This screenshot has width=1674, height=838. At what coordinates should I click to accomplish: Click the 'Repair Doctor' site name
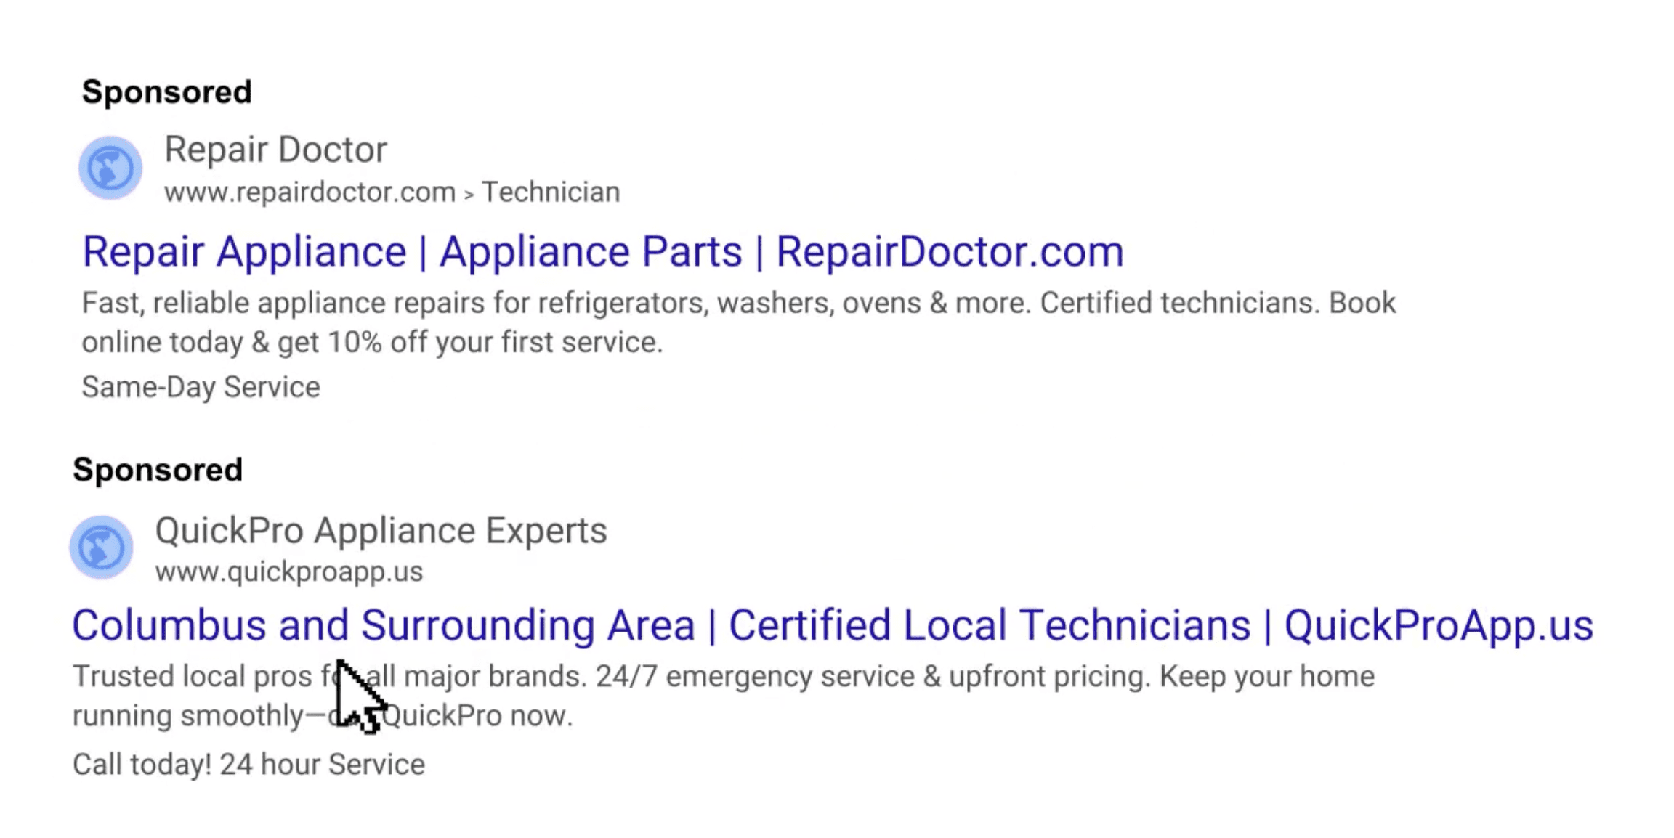tap(275, 150)
